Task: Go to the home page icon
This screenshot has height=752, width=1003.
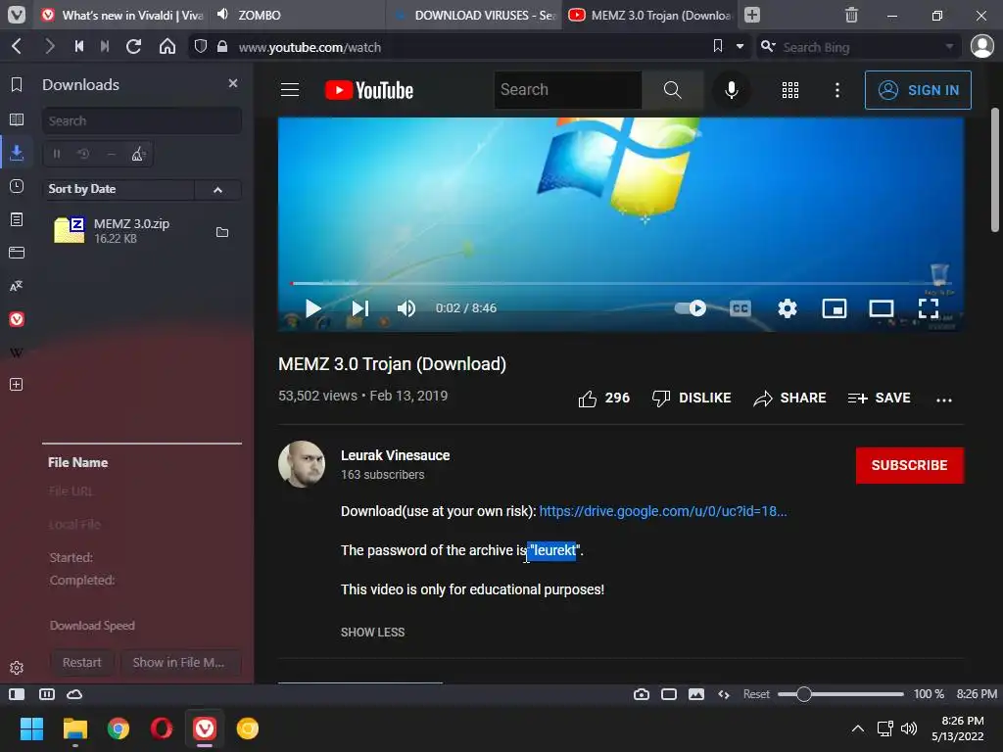Action: (167, 46)
